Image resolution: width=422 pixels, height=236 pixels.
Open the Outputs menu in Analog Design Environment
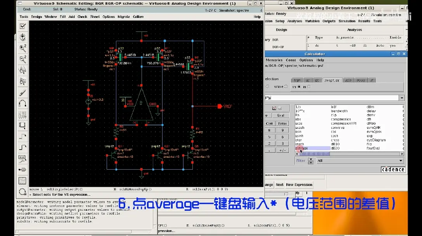click(x=329, y=21)
